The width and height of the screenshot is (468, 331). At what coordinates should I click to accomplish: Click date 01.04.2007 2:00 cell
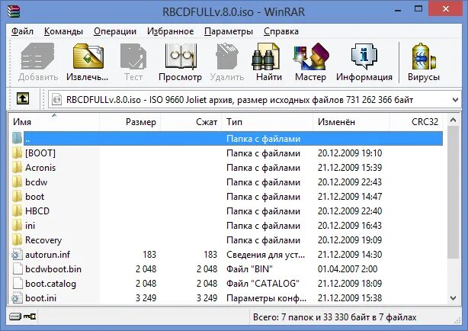point(348,269)
